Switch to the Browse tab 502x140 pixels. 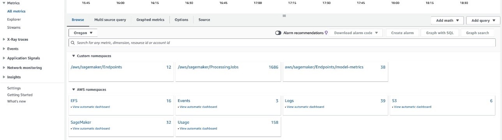(x=78, y=20)
